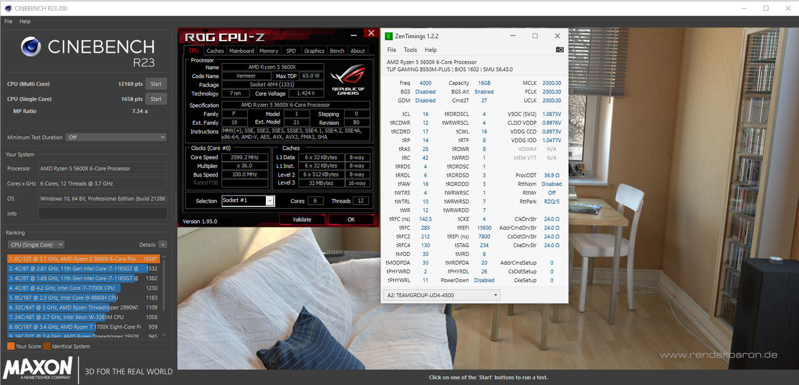Open ZenTimings A2: TEAMGROUP-UD4-4500 module dropdown
This screenshot has width=799, height=385.
[443, 295]
